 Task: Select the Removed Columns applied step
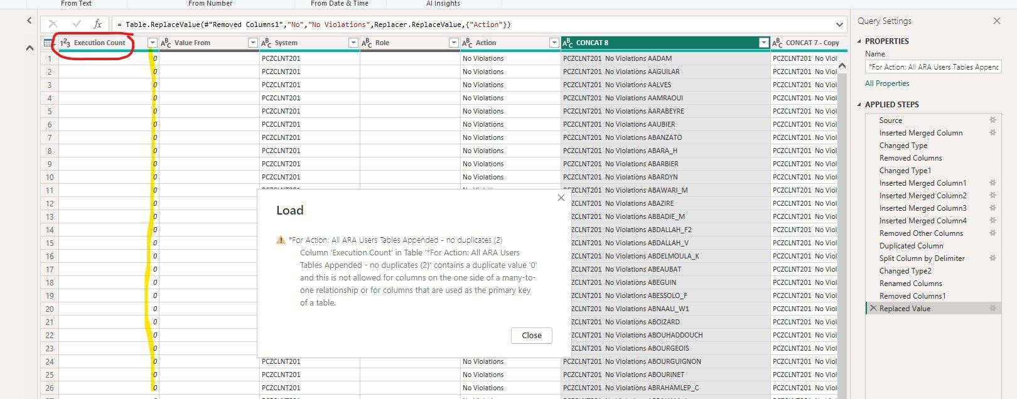[910, 157]
